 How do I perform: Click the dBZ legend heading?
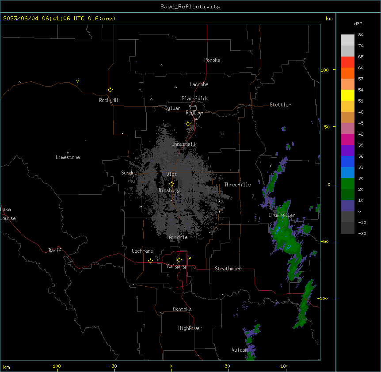pos(358,24)
